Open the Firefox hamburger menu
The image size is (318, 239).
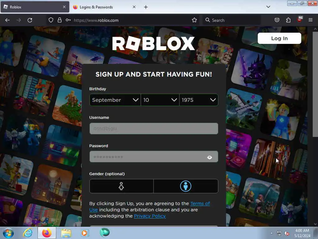[311, 20]
